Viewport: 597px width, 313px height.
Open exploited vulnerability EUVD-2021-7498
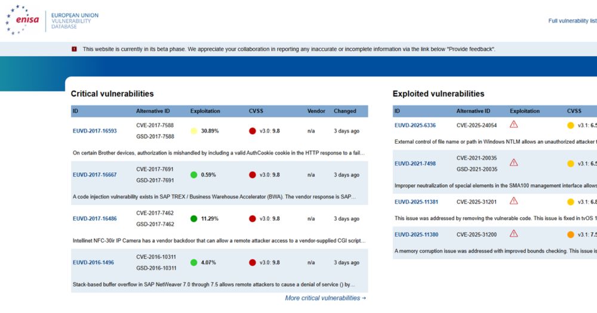point(415,163)
